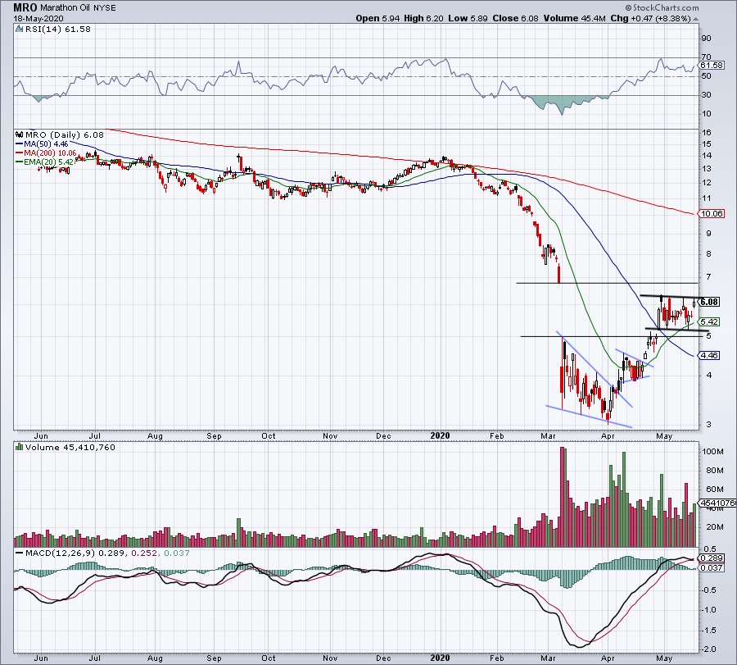Click the 'MRO (Daily) 6.08' legend text

click(65, 134)
